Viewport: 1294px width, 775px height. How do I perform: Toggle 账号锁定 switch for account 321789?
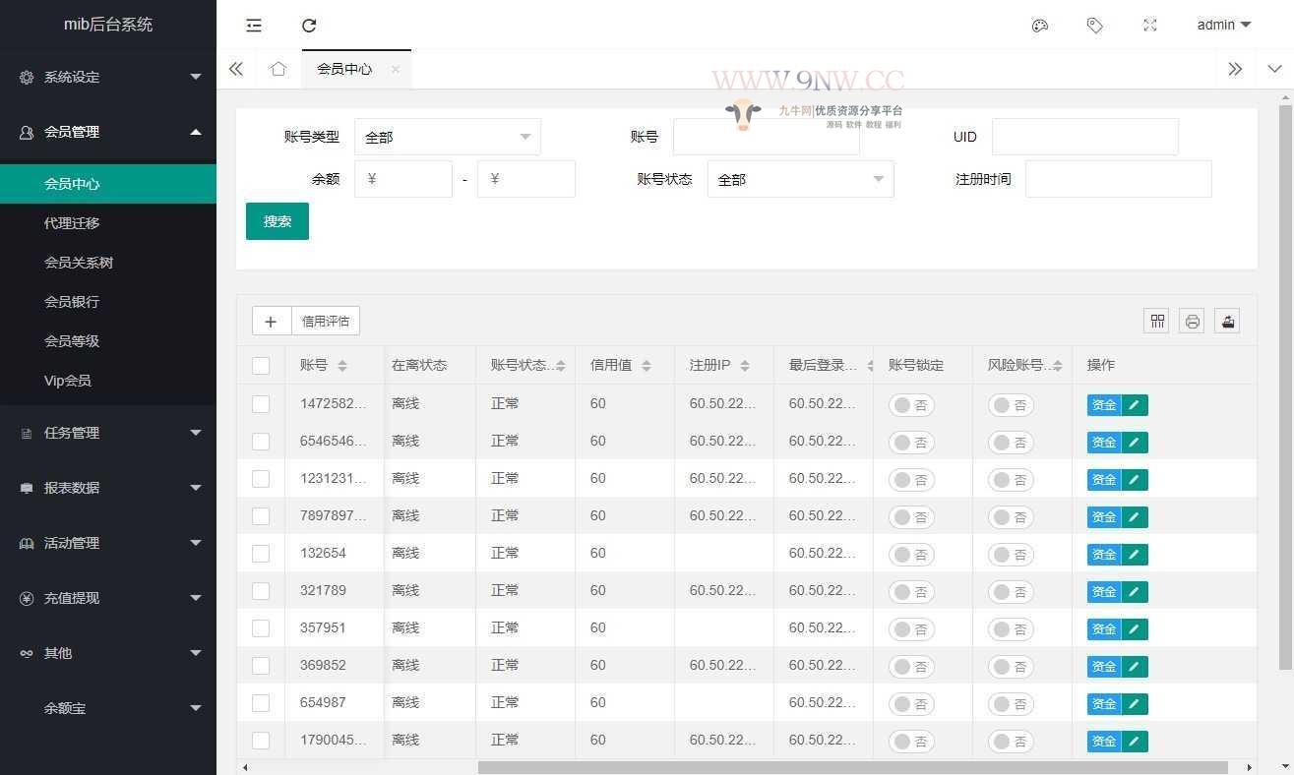click(x=911, y=592)
